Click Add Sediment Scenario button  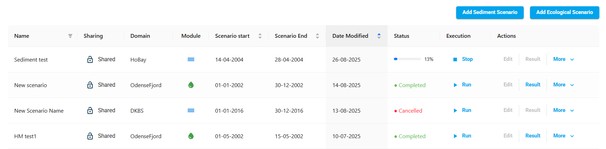click(489, 13)
